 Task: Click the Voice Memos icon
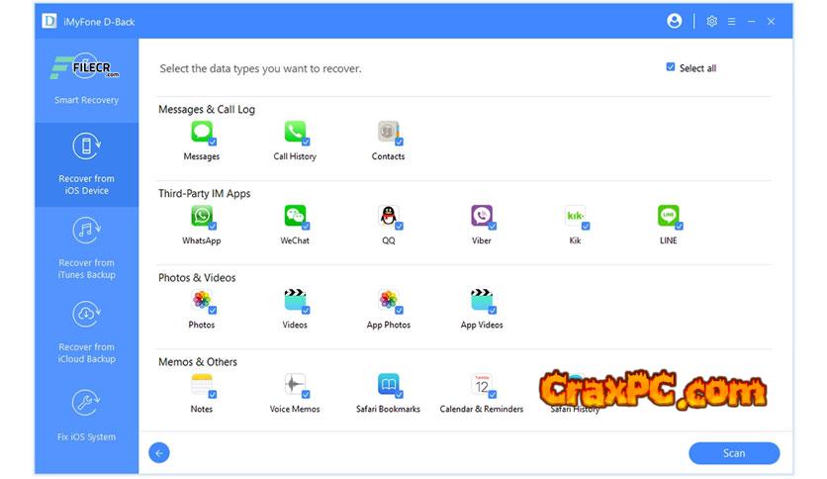pyautogui.click(x=295, y=384)
